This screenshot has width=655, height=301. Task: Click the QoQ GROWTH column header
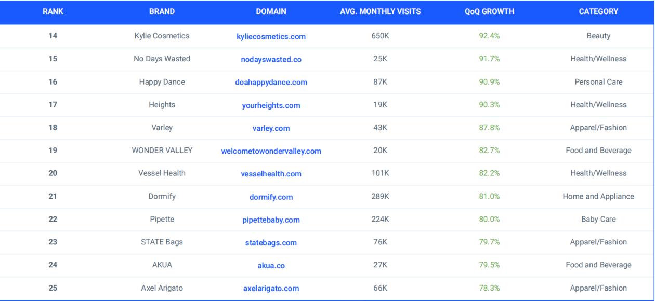click(489, 12)
